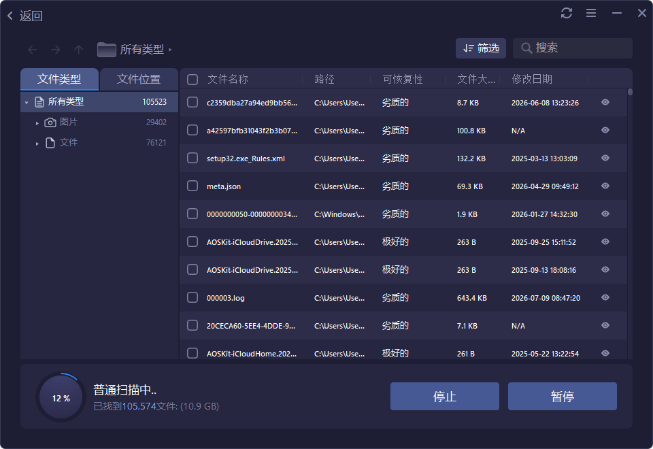Viewport: 653px width, 449px height.
Task: Preview AOSKit-iCloudHome file via eye icon
Action: click(x=605, y=353)
